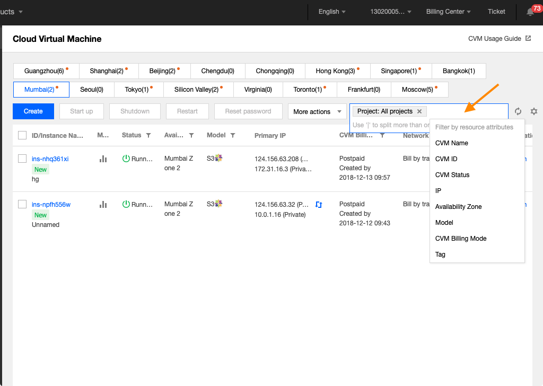The image size is (543, 386).
Task: Switch to the Silicon Valley(2) region tab
Action: [x=198, y=90]
